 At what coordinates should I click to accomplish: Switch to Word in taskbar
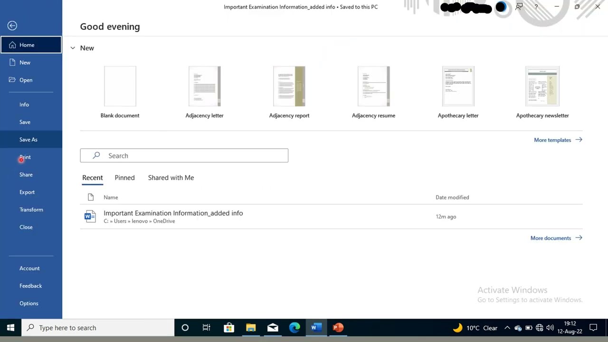tap(316, 328)
